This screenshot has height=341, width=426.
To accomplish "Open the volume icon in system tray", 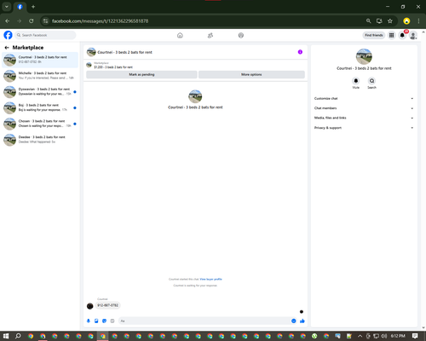I will click(x=384, y=336).
